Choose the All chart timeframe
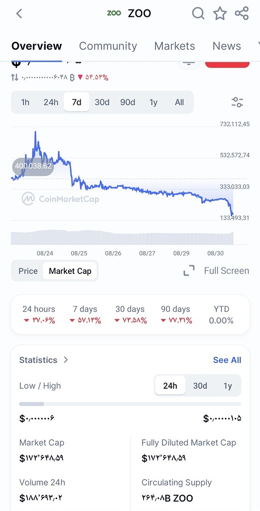 [179, 102]
